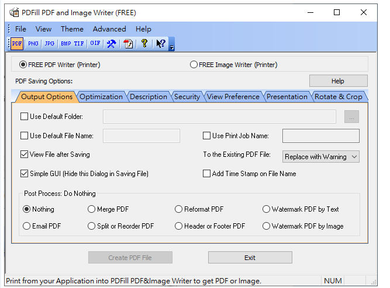Click the Exit button
Viewport: 390px width, 288px height.
[250, 258]
